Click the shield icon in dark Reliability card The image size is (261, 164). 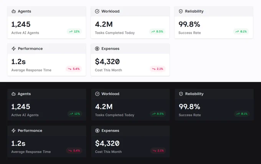[181, 94]
